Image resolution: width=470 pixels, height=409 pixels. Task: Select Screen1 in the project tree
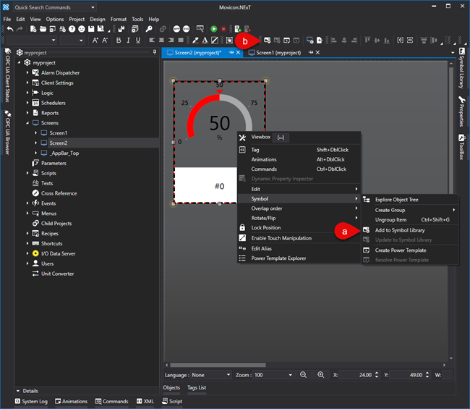(58, 133)
